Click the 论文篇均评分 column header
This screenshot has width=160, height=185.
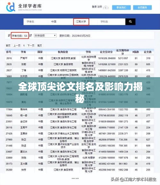[123, 52]
